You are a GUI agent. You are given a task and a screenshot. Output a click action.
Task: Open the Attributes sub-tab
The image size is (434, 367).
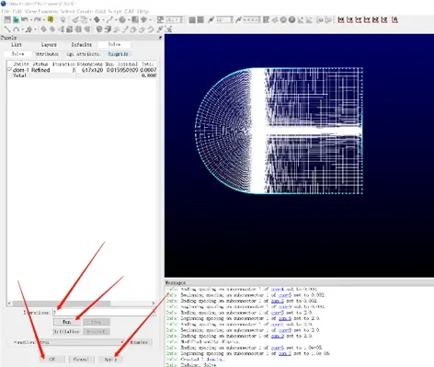coord(47,54)
